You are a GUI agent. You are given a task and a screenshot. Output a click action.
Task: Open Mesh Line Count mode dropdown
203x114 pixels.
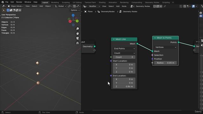[x=124, y=53]
